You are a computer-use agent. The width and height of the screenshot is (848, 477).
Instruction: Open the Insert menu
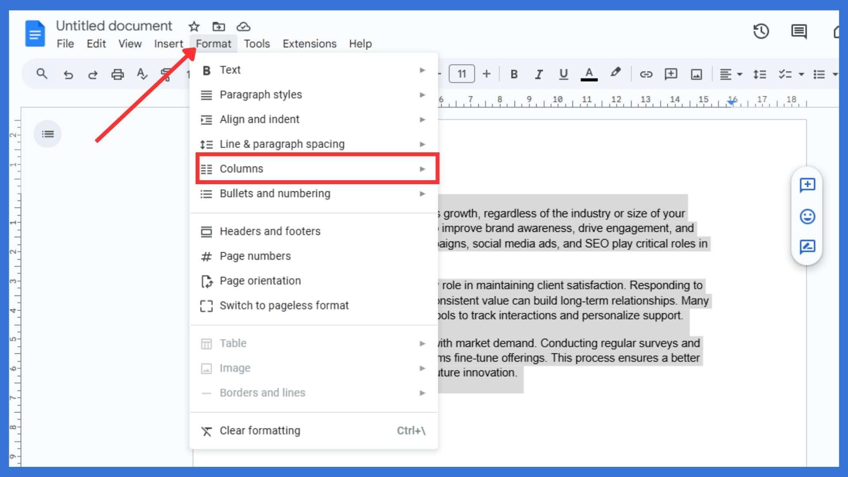coord(168,44)
